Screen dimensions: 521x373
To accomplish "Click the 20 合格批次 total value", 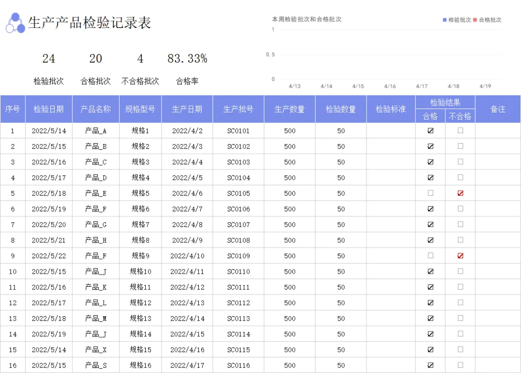I will pyautogui.click(x=96, y=59).
